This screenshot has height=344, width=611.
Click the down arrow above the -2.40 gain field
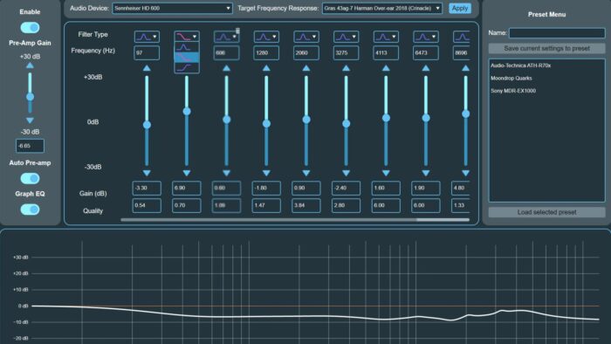[346, 173]
